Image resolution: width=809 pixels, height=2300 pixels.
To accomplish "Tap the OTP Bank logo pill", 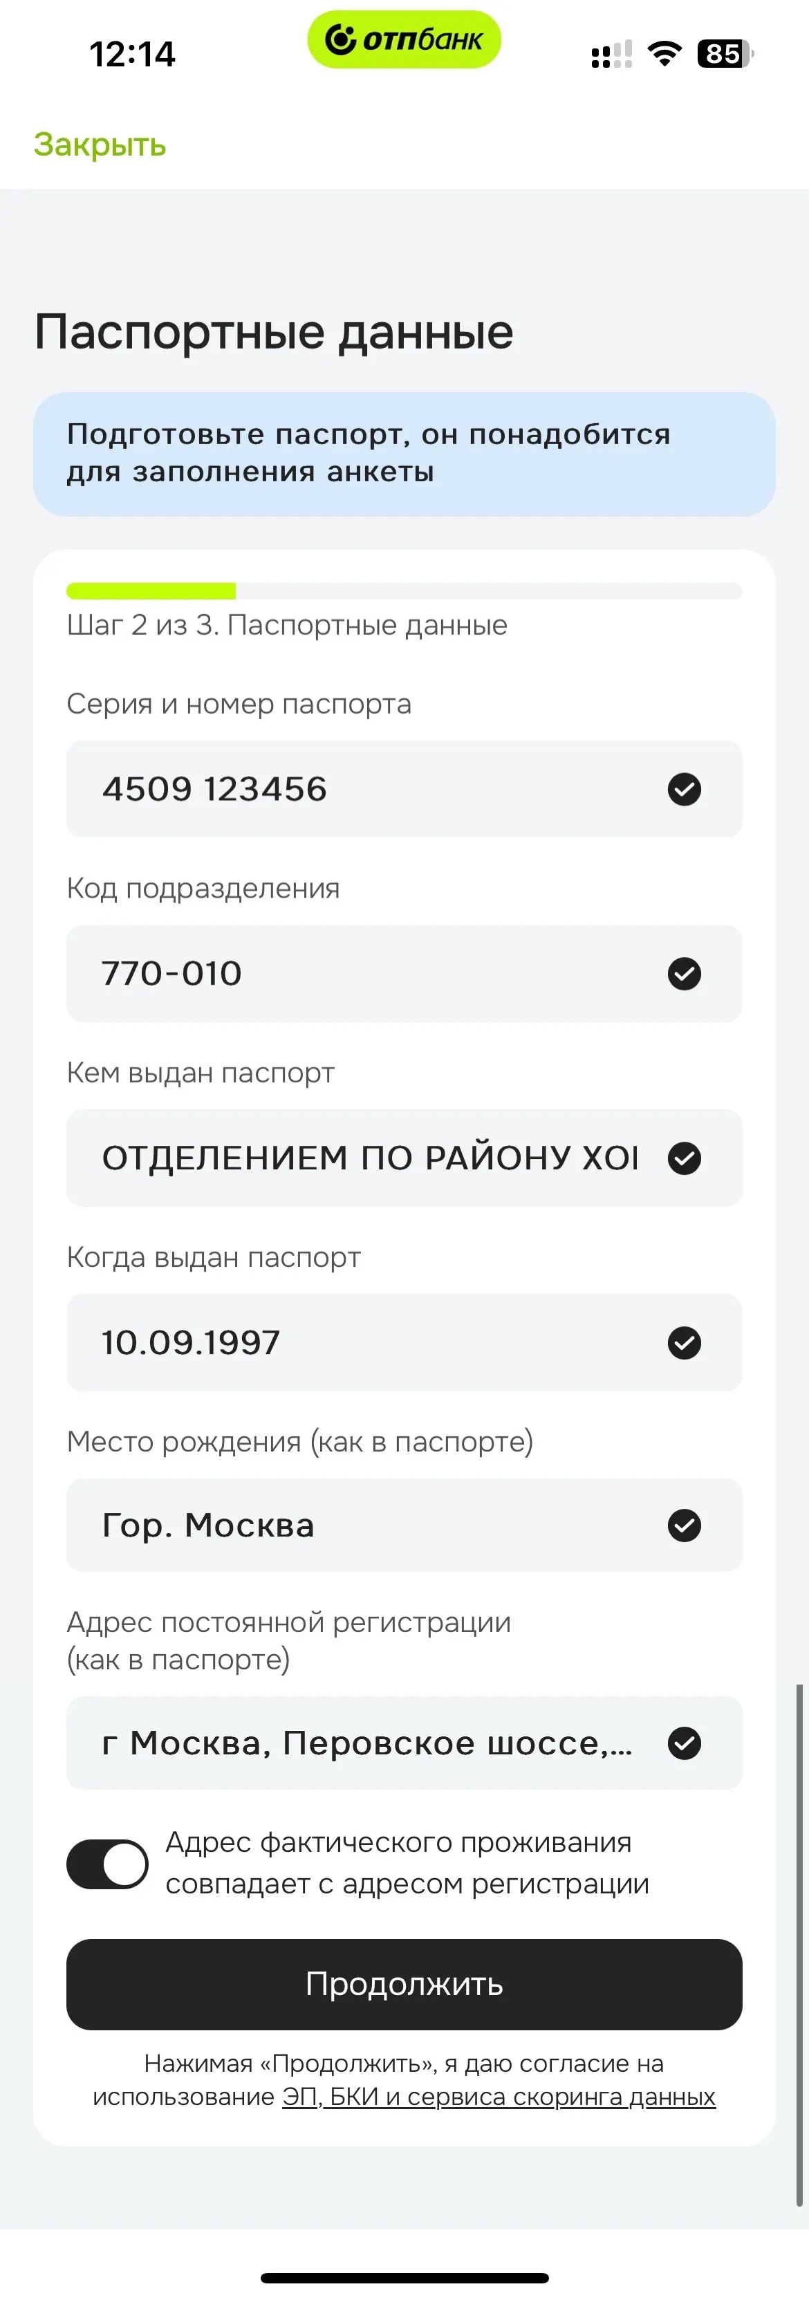I will (x=404, y=40).
